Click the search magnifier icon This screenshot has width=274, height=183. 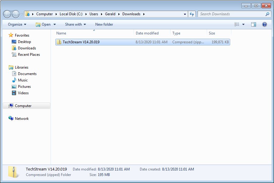[x=267, y=14]
